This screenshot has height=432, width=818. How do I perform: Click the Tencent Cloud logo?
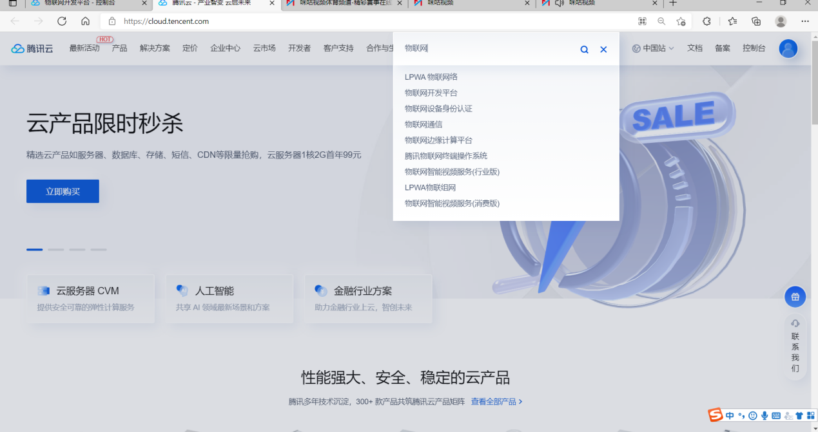pyautogui.click(x=32, y=48)
